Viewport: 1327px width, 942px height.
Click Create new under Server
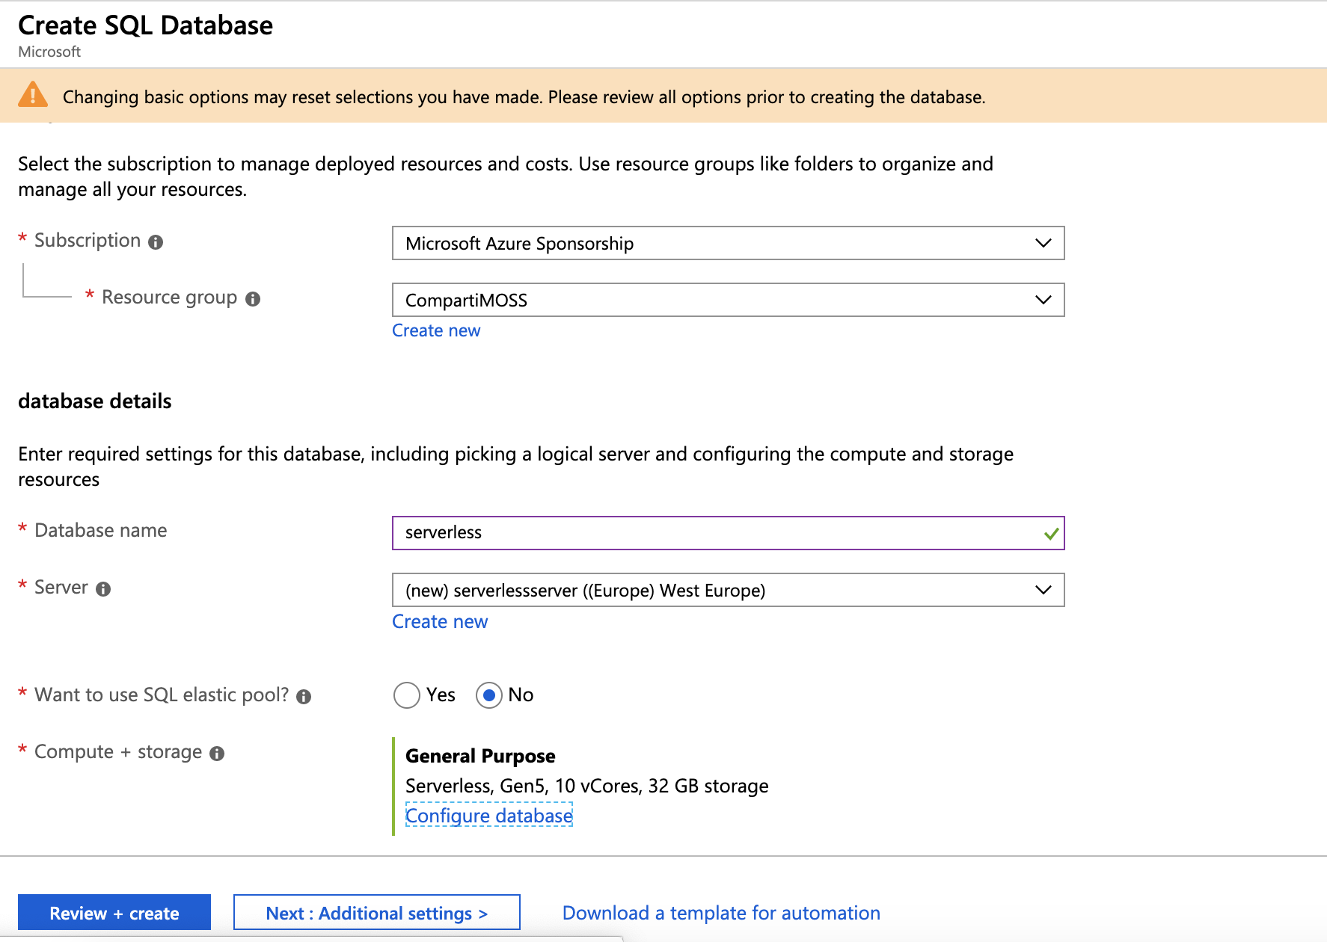tap(440, 621)
